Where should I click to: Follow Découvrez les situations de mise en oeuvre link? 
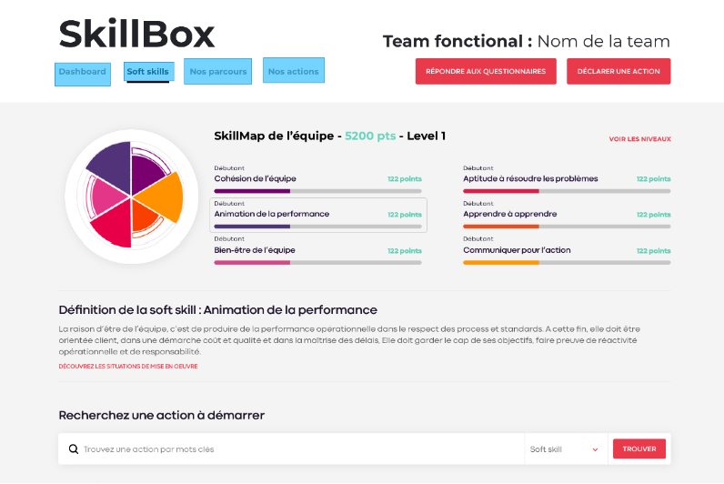click(x=128, y=367)
